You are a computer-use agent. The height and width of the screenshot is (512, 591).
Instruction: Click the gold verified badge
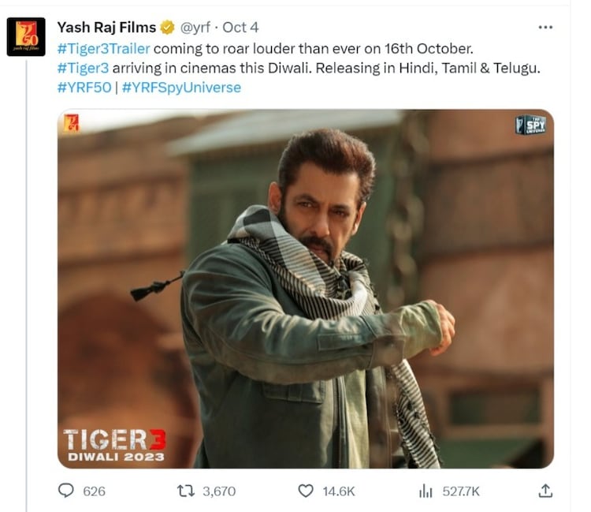(x=168, y=28)
